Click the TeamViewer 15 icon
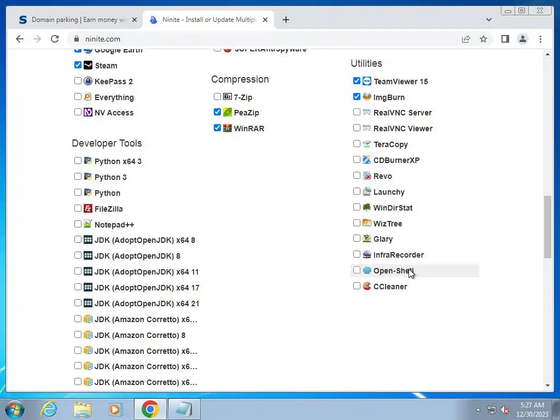 367,81
